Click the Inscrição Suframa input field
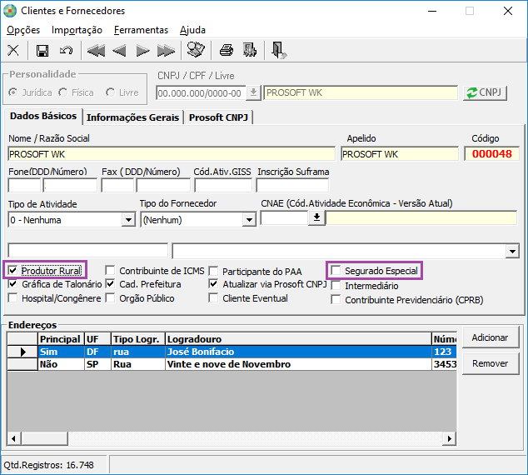This screenshot has height=475, width=528. coord(292,185)
